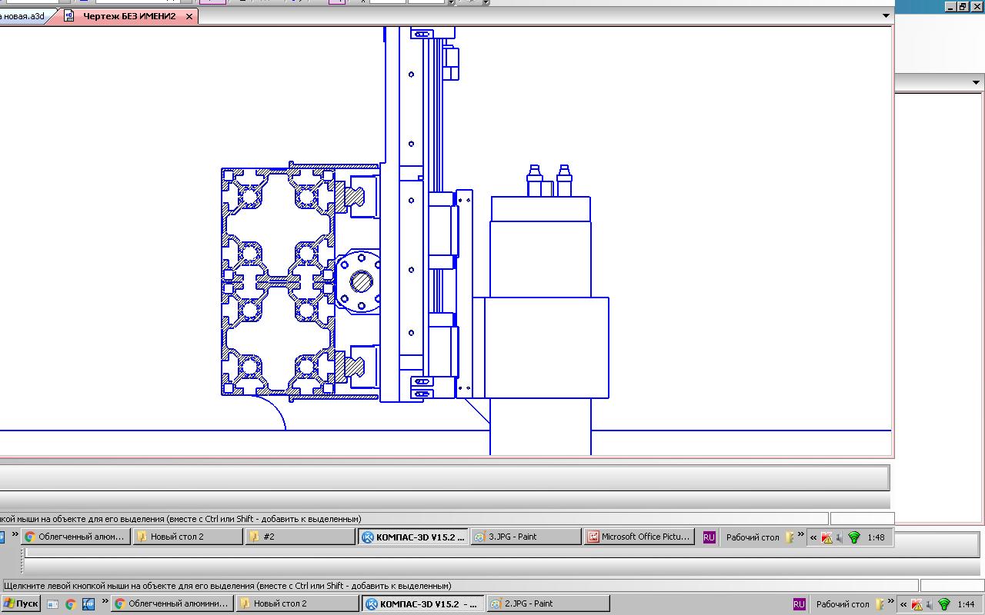Open the Microsoft Office Pictu... taskbar button
The image size is (985, 615).
639,537
